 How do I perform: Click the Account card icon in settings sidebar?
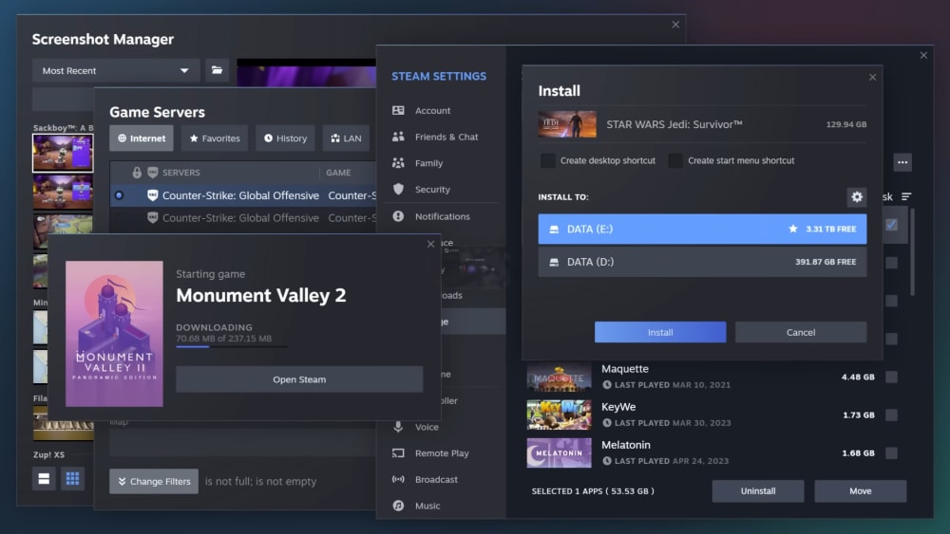[398, 110]
